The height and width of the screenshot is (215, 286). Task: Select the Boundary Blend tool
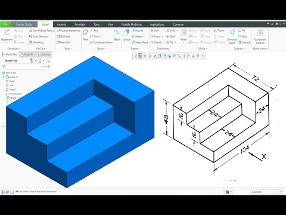[x=232, y=36]
